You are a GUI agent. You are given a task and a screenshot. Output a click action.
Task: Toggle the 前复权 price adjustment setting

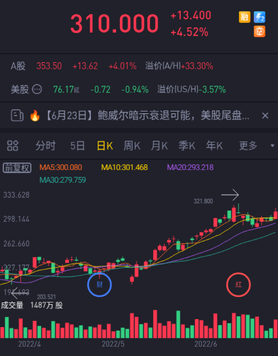point(17,168)
